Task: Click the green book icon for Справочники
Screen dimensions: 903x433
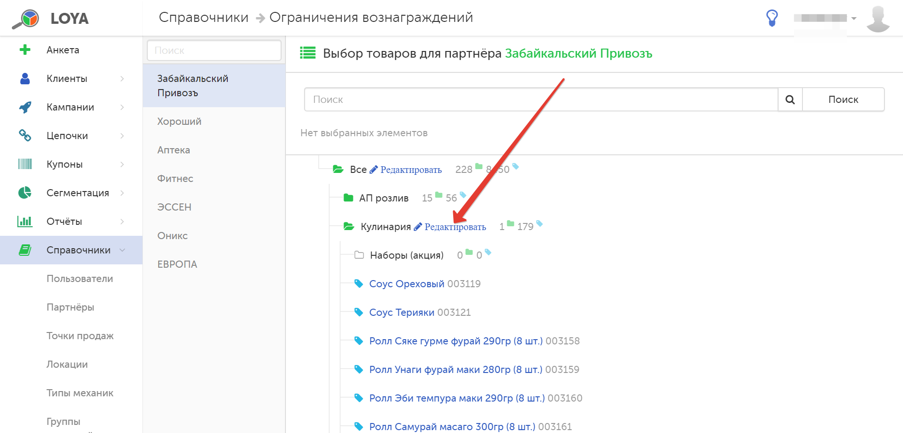Action: tap(25, 250)
